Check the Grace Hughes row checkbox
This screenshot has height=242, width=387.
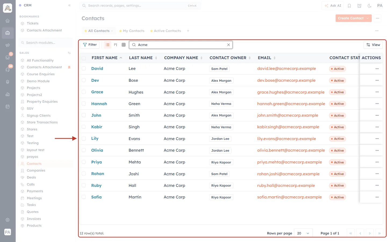84,92
